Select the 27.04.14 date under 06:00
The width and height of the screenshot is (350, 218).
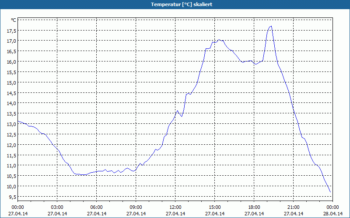[x=96, y=214]
